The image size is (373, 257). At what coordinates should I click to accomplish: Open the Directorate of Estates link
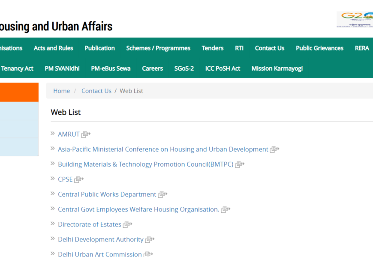pos(90,224)
